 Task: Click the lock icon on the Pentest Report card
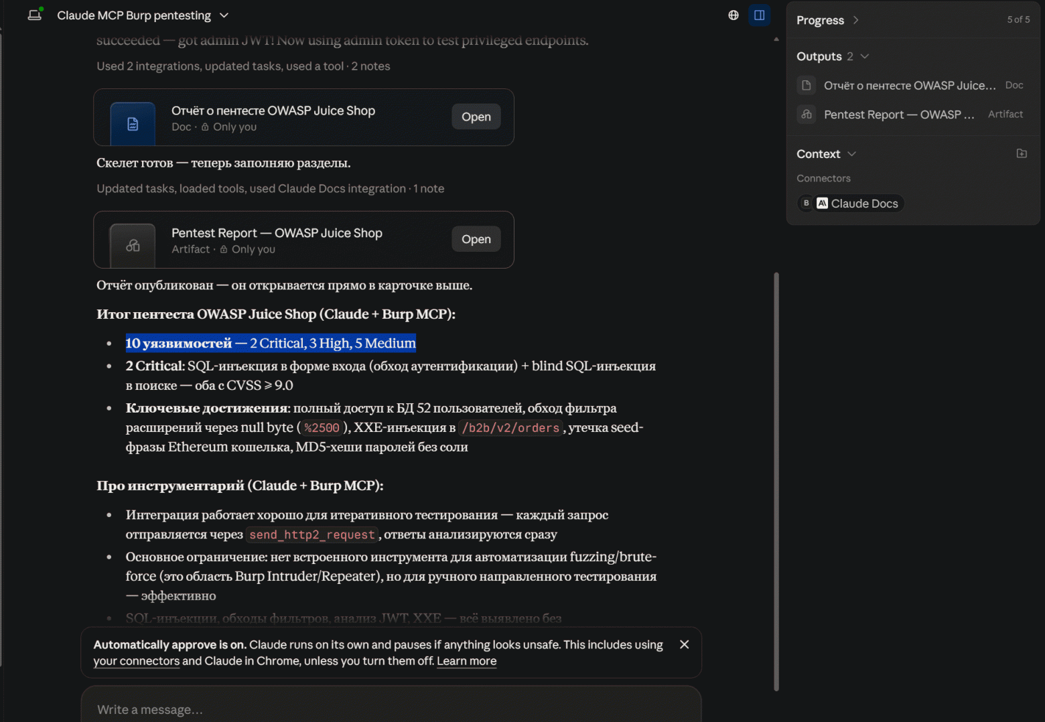224,249
